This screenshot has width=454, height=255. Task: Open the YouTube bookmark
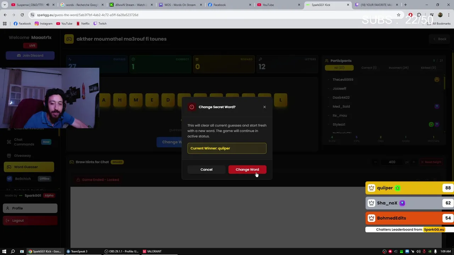pyautogui.click(x=64, y=23)
